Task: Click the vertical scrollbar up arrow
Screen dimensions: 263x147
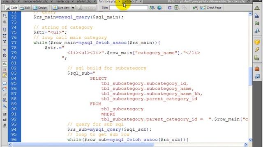Action: pyautogui.click(x=250, y=14)
